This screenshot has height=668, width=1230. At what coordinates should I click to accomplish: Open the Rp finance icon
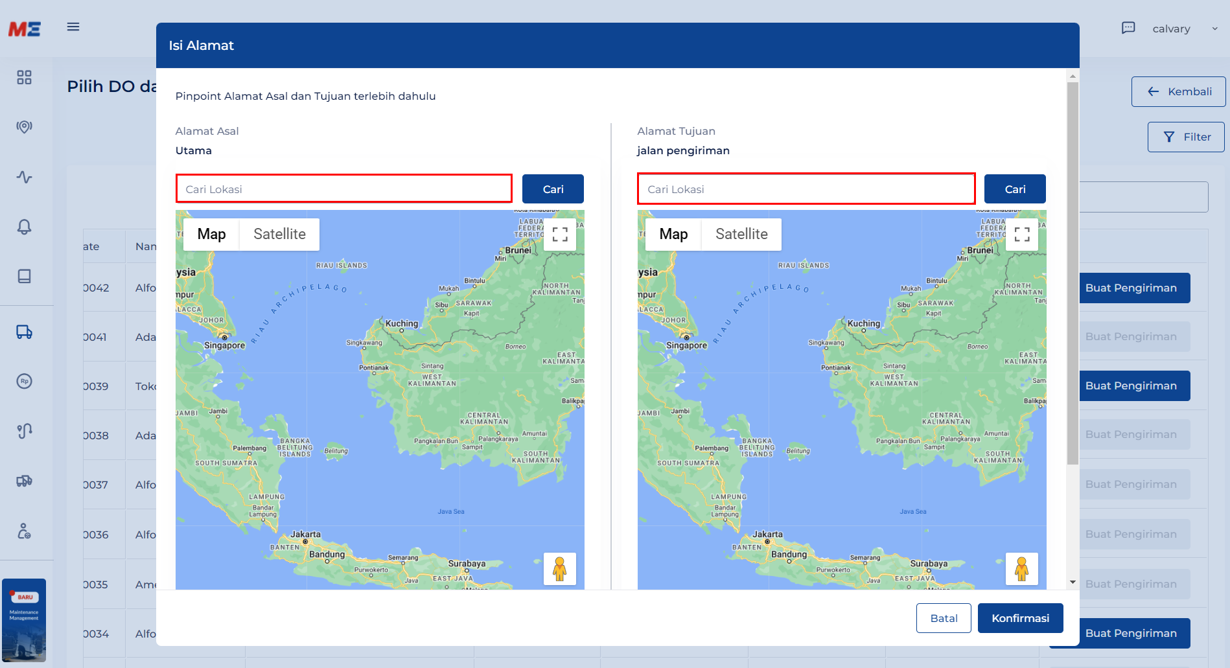[25, 381]
